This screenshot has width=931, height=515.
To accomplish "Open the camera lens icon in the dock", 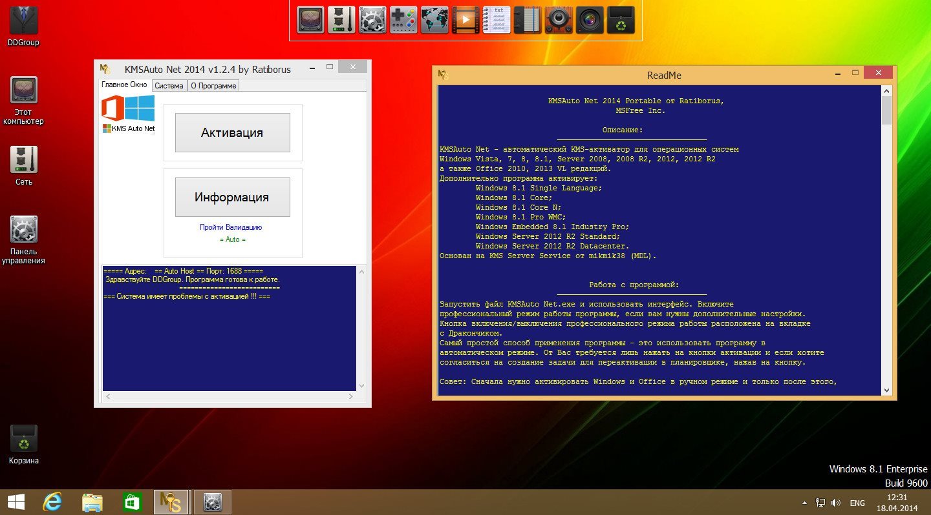I will coord(590,20).
